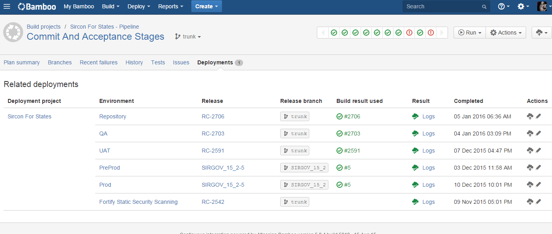Deploy to UAT environment cloud icon
The height and width of the screenshot is (234, 552).
click(530, 151)
